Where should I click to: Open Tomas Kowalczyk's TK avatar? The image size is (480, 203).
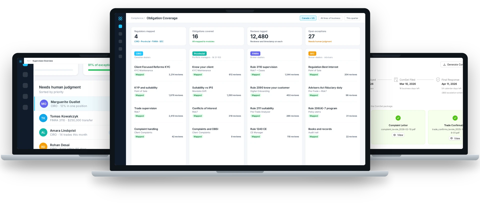coord(43,118)
